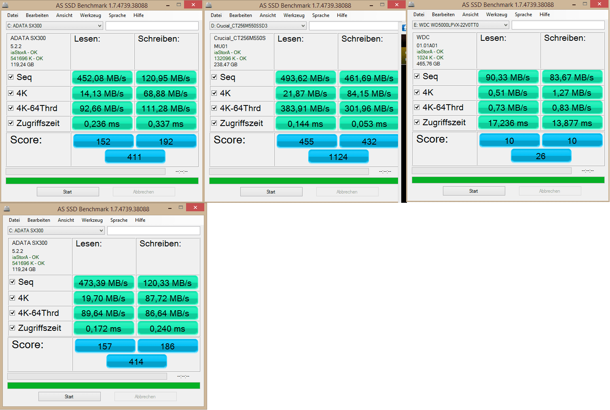The image size is (610, 410).
Task: Click Start in ADATA window scoring 411
Action: tap(68, 192)
